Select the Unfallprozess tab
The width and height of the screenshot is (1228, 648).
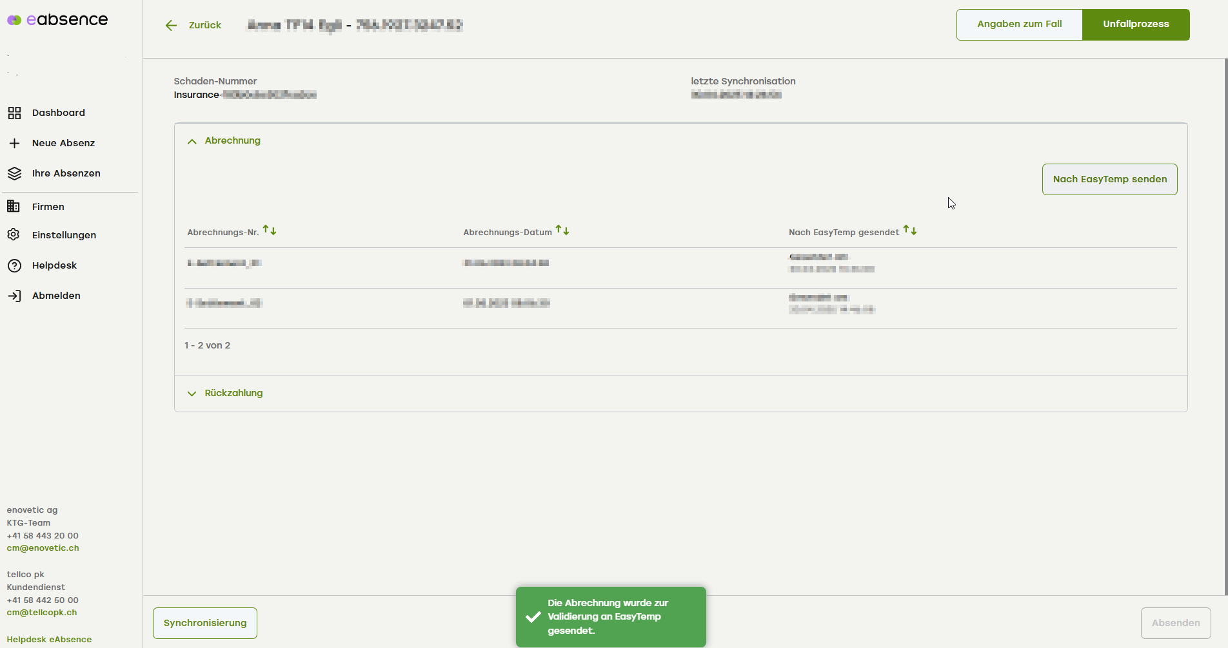tap(1135, 24)
